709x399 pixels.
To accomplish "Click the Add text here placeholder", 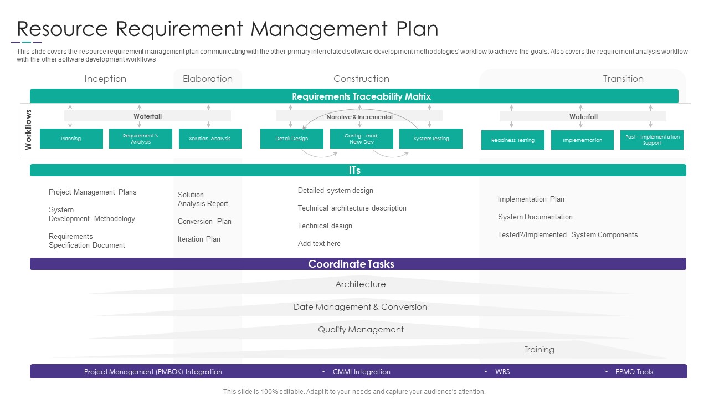I will [319, 243].
